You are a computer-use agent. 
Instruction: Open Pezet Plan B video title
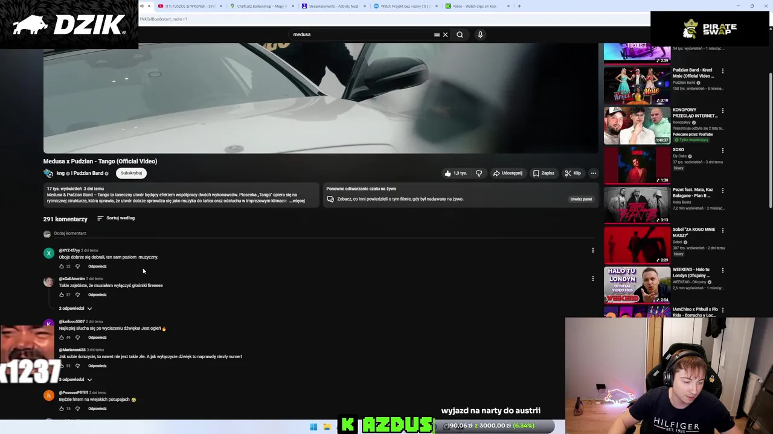(693, 193)
